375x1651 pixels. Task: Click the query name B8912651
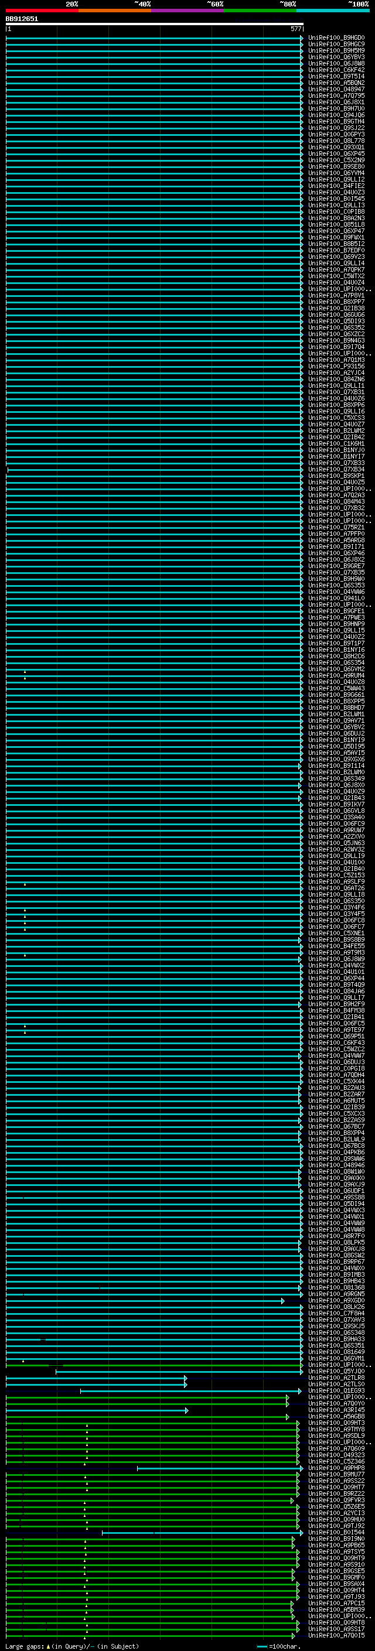(22, 19)
